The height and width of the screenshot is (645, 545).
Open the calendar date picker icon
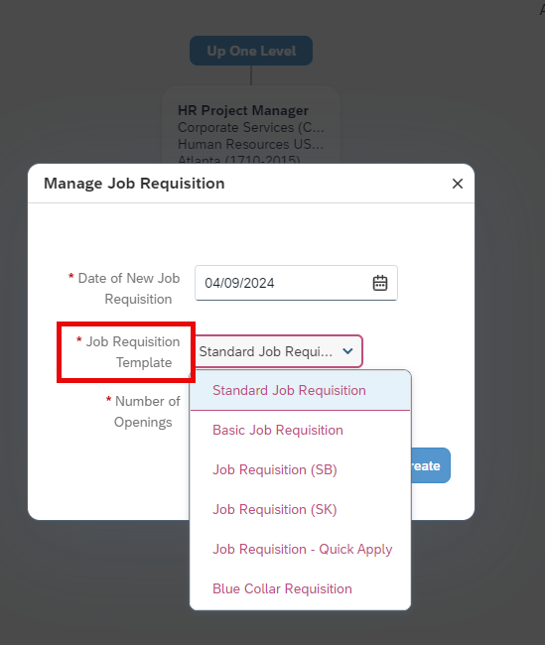(x=379, y=283)
